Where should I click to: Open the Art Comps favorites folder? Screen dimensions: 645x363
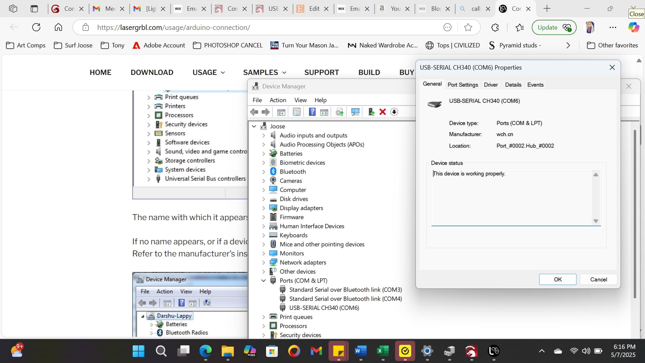[26, 45]
